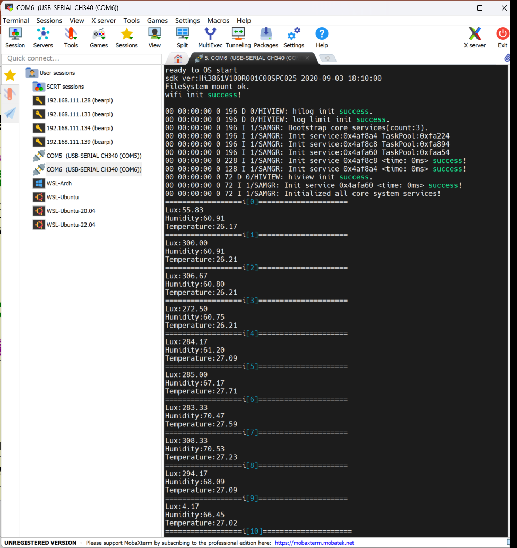Click the mobaxterm.mobatek.net link
Viewport: 517px width, 548px height.
pyautogui.click(x=314, y=543)
